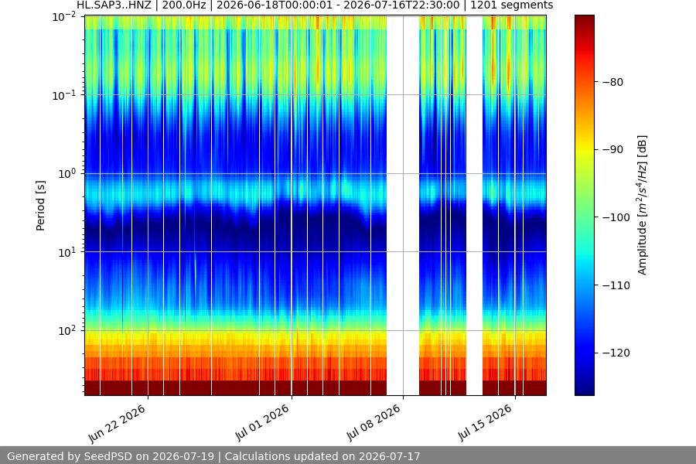Select the 'Jul 15 2026' date axis label
This screenshot has height=464, width=696.
pyautogui.click(x=485, y=423)
